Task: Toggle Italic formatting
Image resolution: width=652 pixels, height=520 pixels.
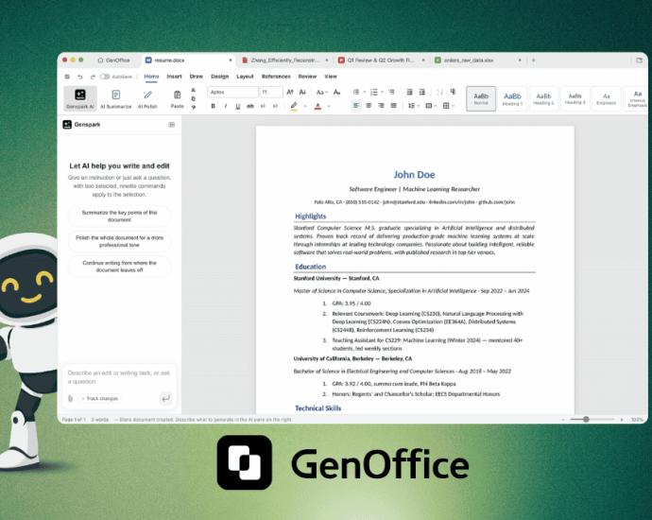Action: click(226, 106)
